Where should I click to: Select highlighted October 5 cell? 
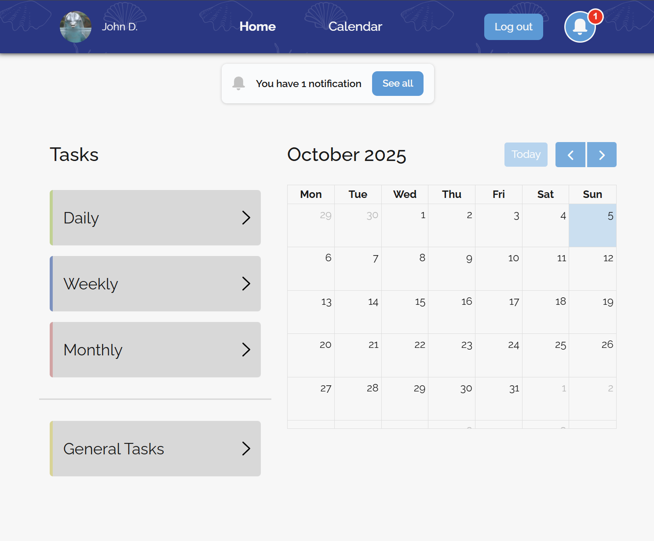click(x=592, y=225)
